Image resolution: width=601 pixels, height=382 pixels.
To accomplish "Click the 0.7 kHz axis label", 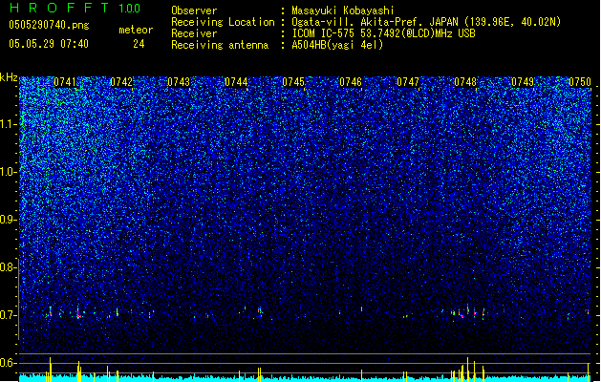I will coord(9,315).
